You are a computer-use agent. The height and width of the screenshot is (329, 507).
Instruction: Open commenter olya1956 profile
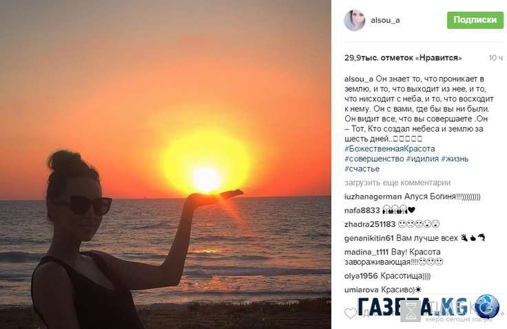click(x=361, y=276)
